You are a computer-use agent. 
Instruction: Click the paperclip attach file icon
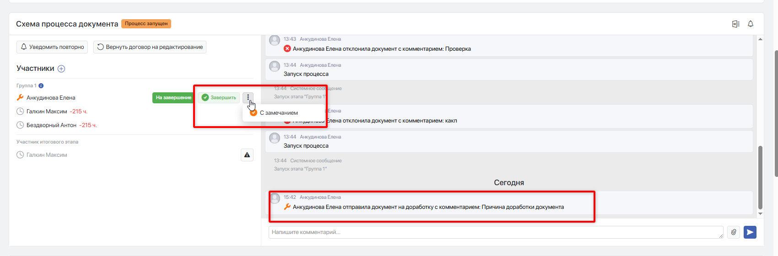pyautogui.click(x=734, y=232)
